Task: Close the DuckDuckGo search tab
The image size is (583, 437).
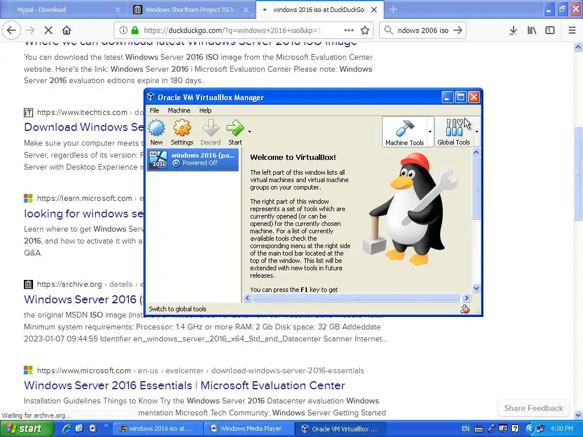Action: pos(374,10)
